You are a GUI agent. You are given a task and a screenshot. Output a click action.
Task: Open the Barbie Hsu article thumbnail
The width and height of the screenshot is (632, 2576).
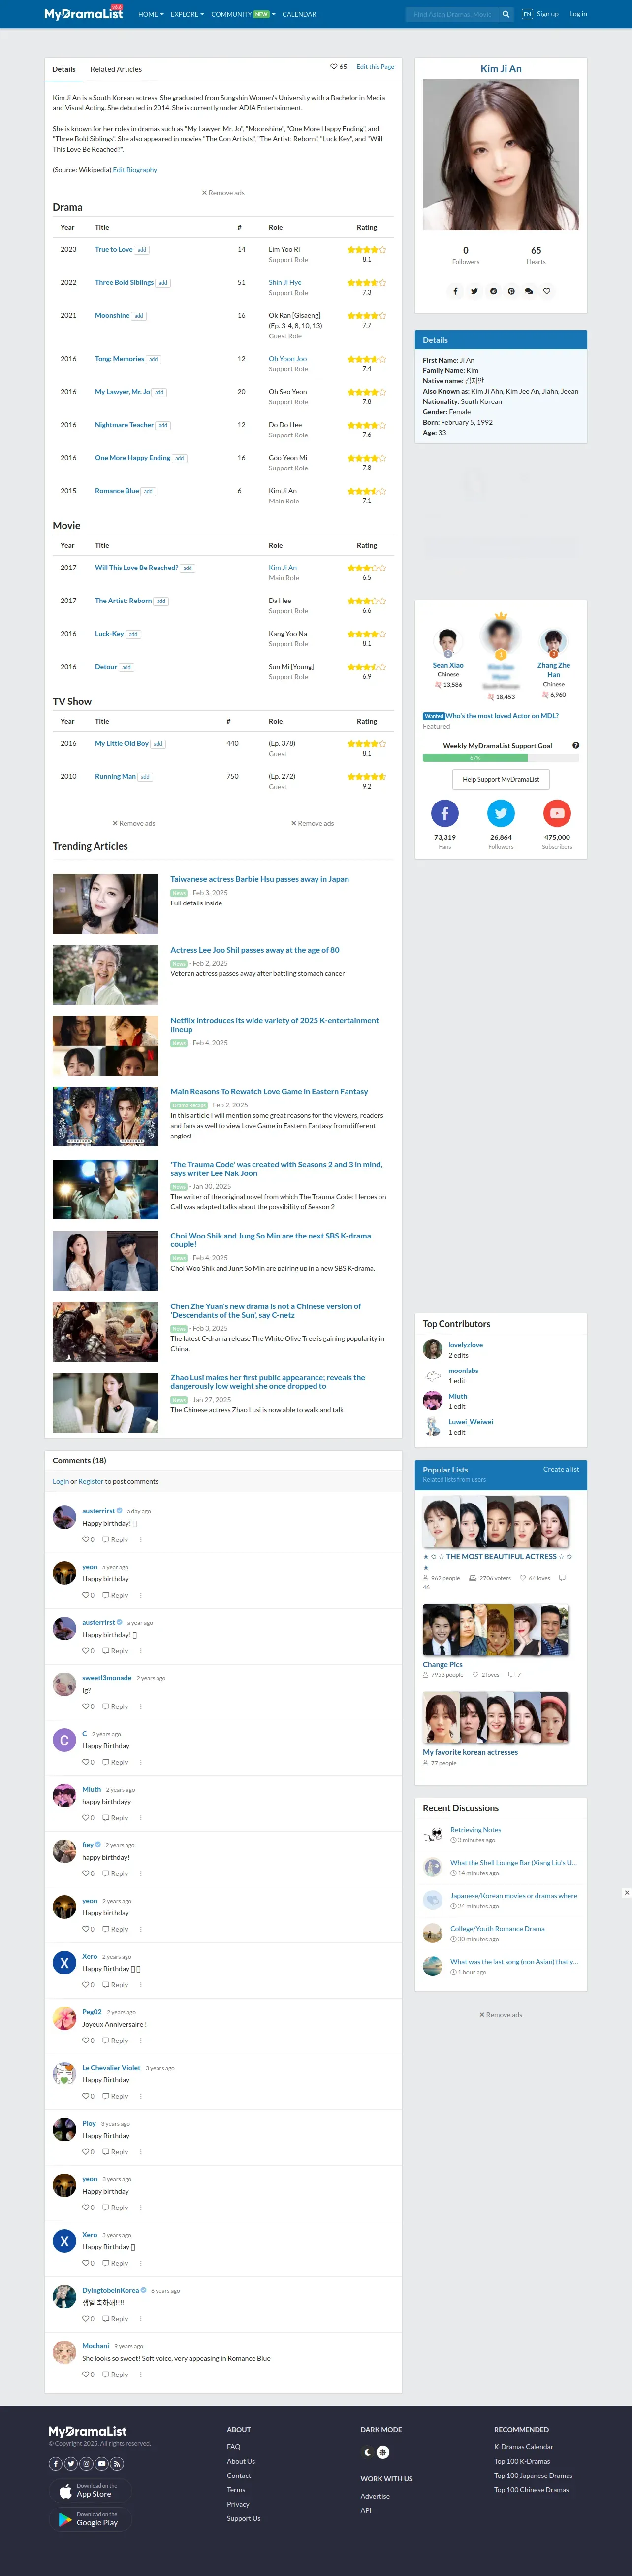click(x=106, y=904)
